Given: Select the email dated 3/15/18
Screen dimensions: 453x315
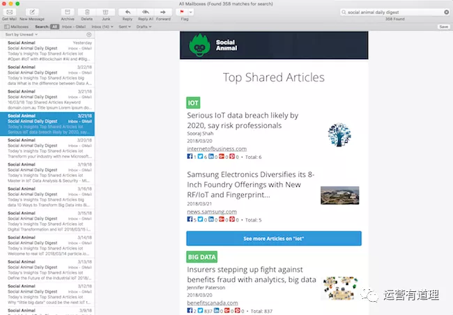Looking at the screenshot, I should click(x=47, y=221).
